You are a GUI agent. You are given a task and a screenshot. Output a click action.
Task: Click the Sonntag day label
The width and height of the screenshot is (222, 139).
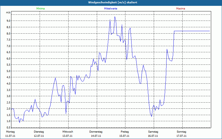(181, 132)
